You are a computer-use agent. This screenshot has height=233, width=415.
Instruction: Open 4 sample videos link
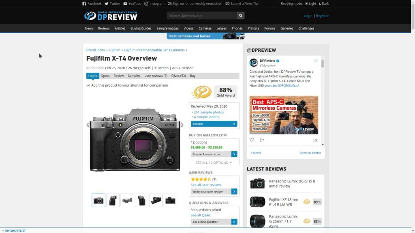click(x=206, y=117)
